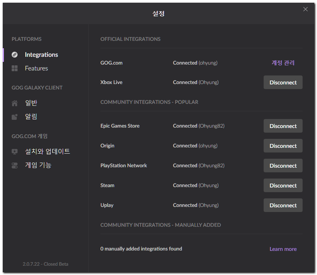Click the OFFICIAL INTEGRATIONS heading

coord(130,39)
